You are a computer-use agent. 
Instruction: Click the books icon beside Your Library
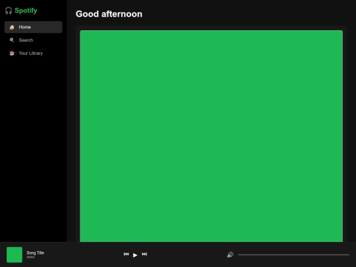point(12,53)
